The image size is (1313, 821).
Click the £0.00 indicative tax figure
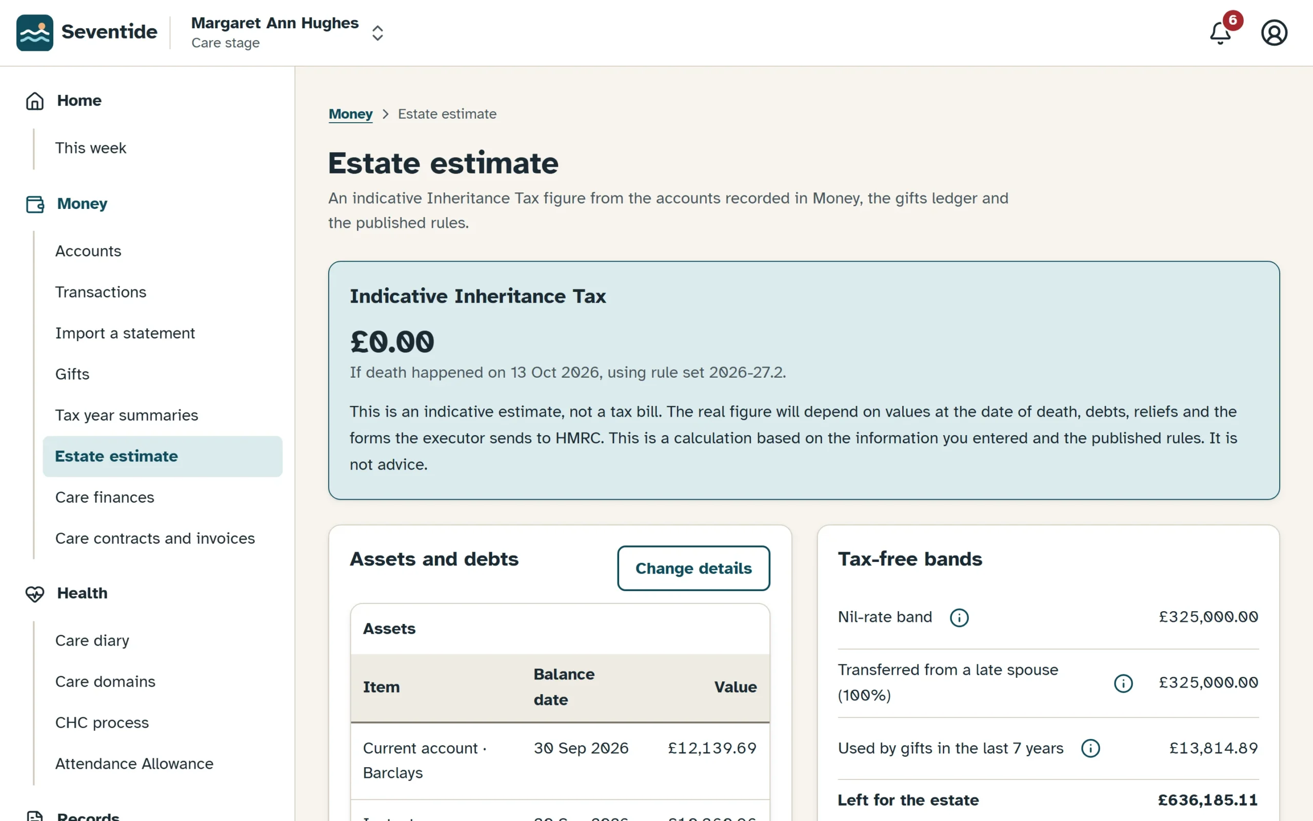[392, 342]
